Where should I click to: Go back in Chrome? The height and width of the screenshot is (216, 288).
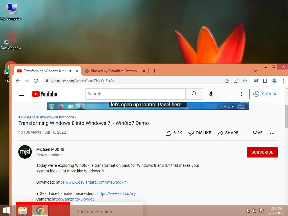pos(18,81)
